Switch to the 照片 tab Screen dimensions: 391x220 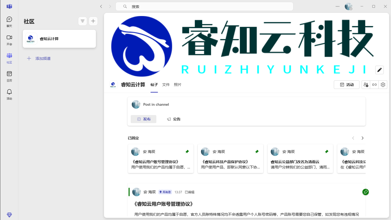pos(178,85)
